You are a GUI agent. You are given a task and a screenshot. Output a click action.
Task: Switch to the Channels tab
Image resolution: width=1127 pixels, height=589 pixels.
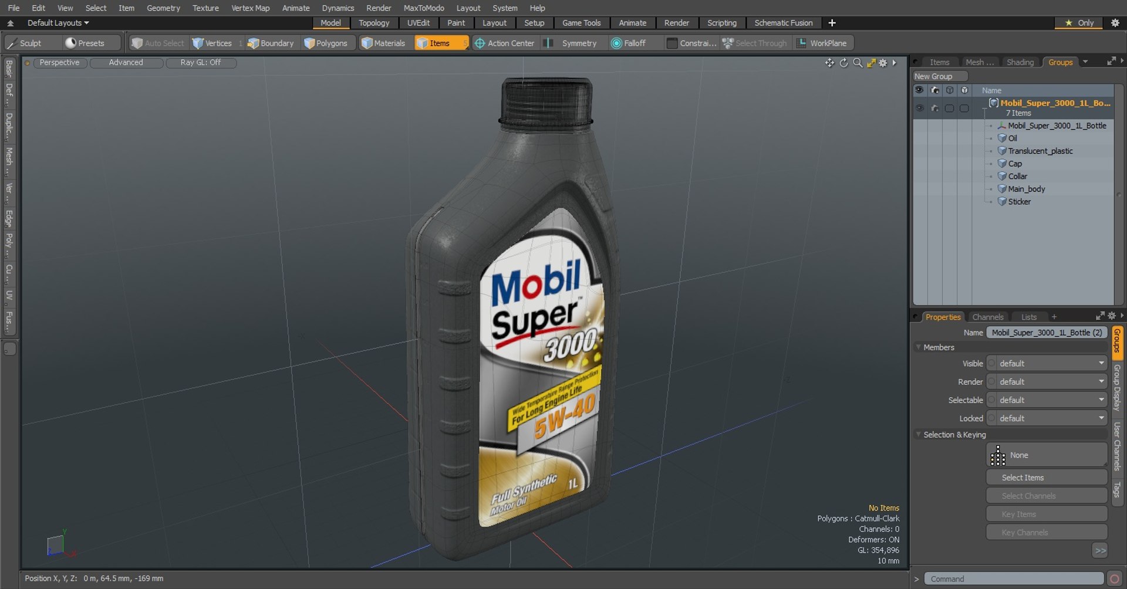pos(988,317)
